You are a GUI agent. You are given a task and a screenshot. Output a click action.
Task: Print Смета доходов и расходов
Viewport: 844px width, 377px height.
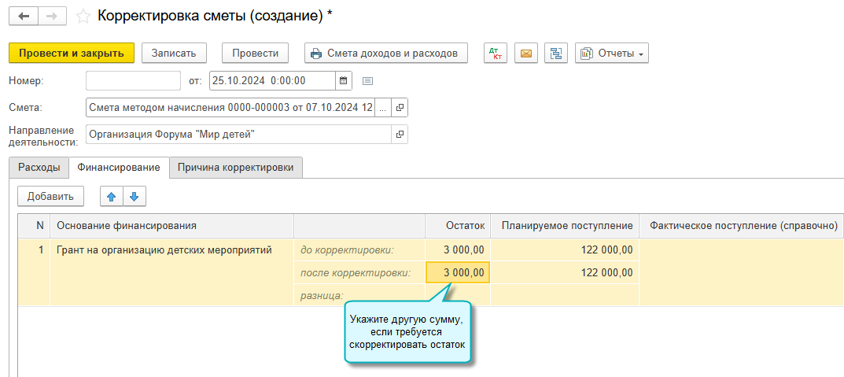(x=386, y=54)
